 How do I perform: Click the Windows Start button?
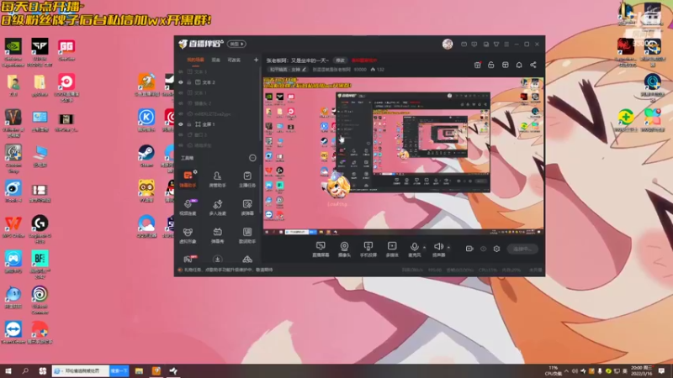tap(8, 370)
